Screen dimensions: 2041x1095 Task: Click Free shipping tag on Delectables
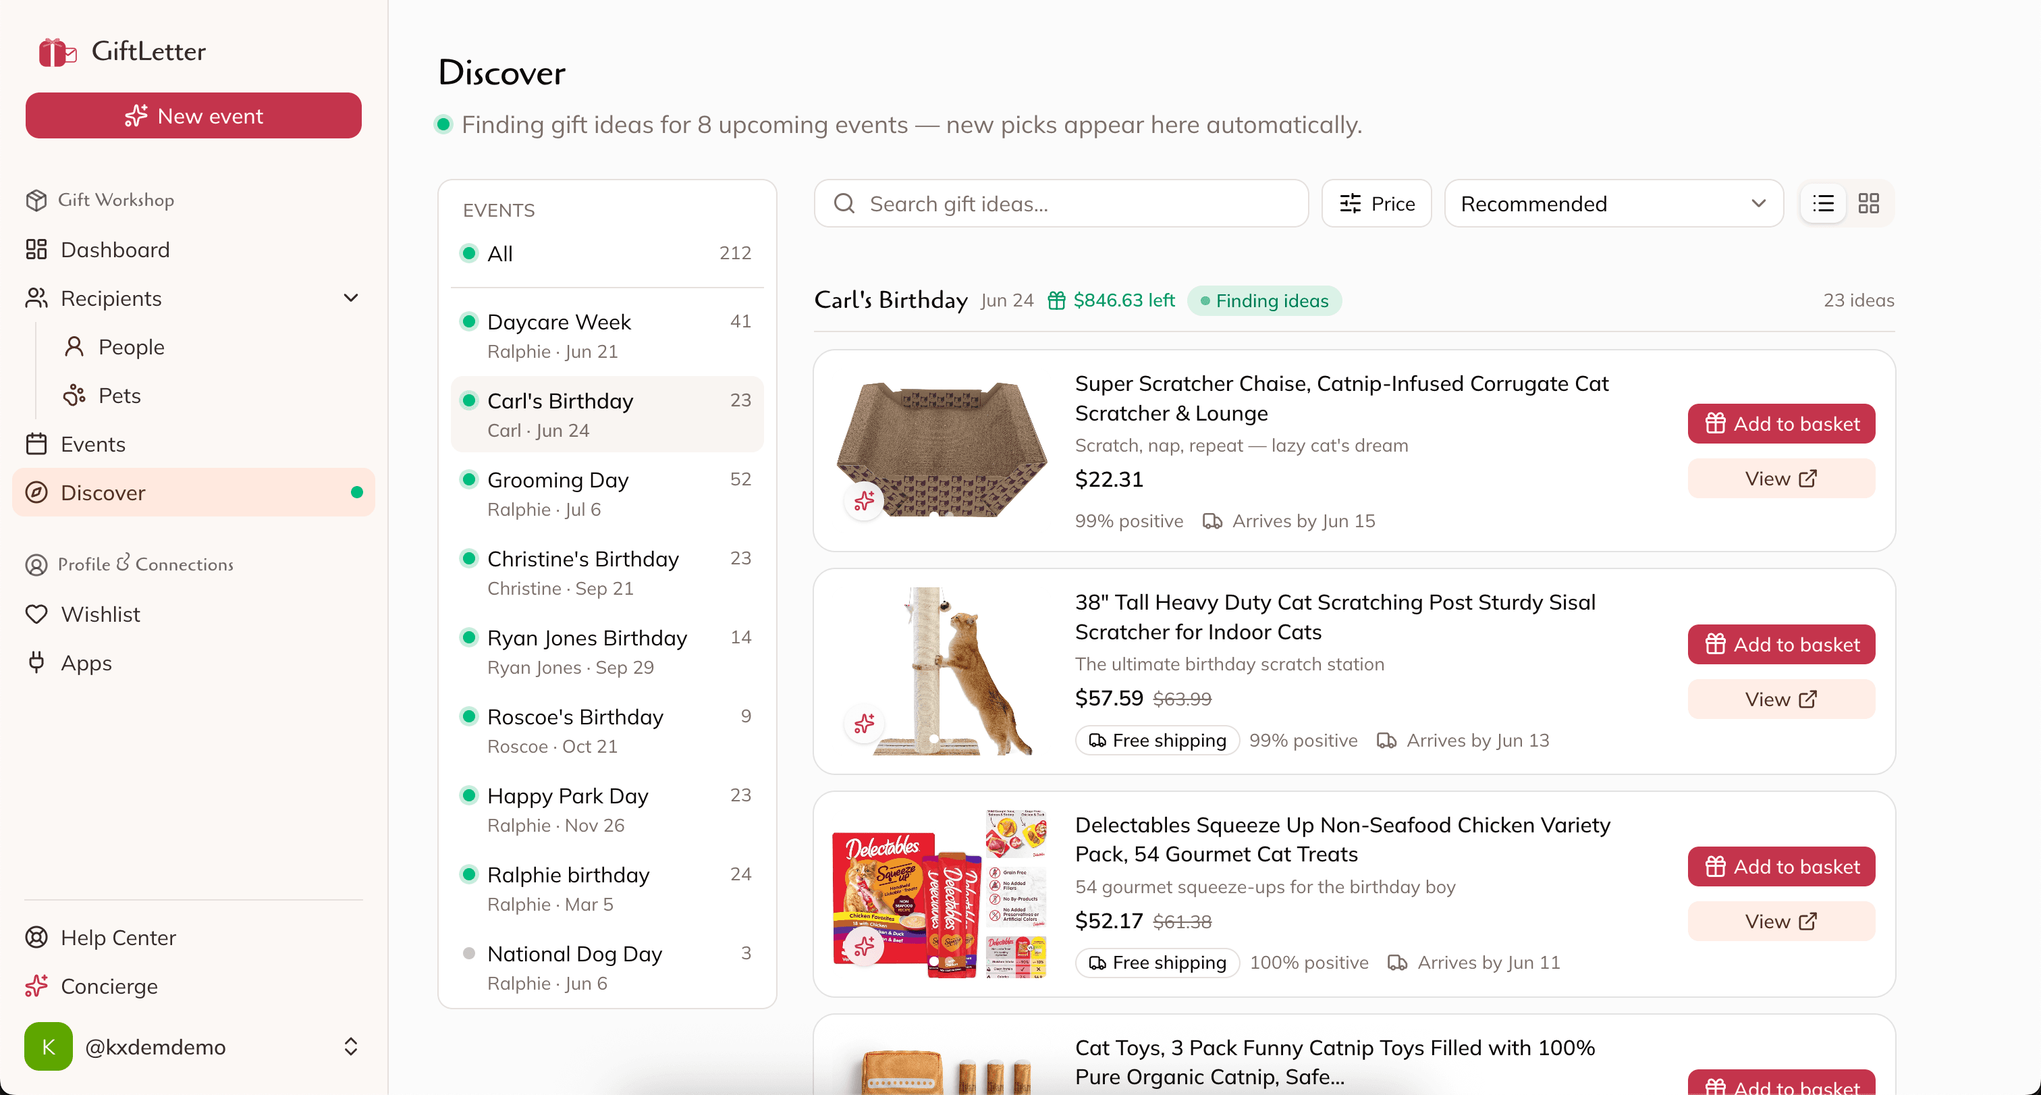pos(1158,962)
